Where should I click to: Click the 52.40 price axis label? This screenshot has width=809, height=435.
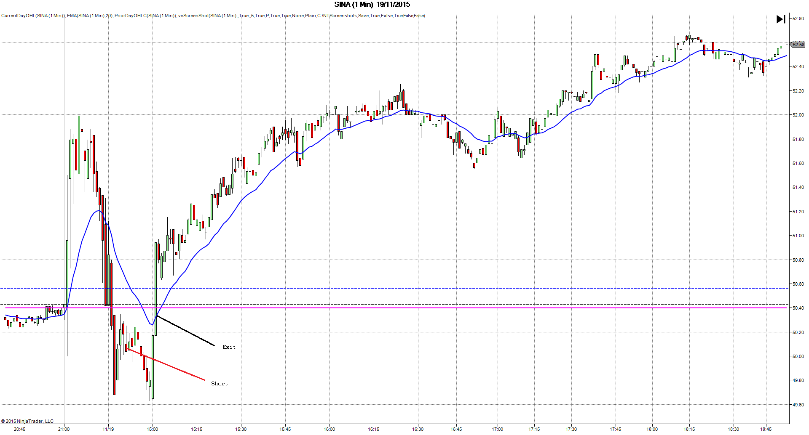(798, 66)
